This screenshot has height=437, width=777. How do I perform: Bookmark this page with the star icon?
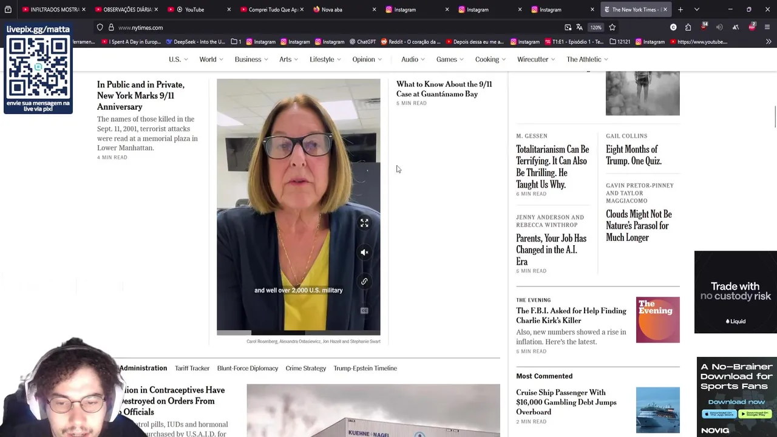click(612, 27)
